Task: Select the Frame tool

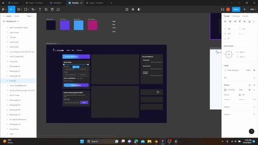Action: coord(19,10)
